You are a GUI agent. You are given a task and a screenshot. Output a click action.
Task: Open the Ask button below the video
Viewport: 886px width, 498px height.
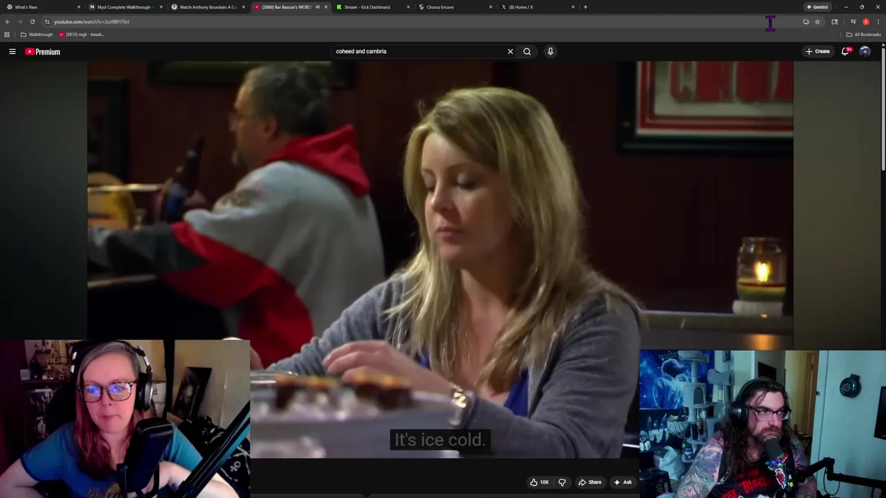[x=622, y=482]
